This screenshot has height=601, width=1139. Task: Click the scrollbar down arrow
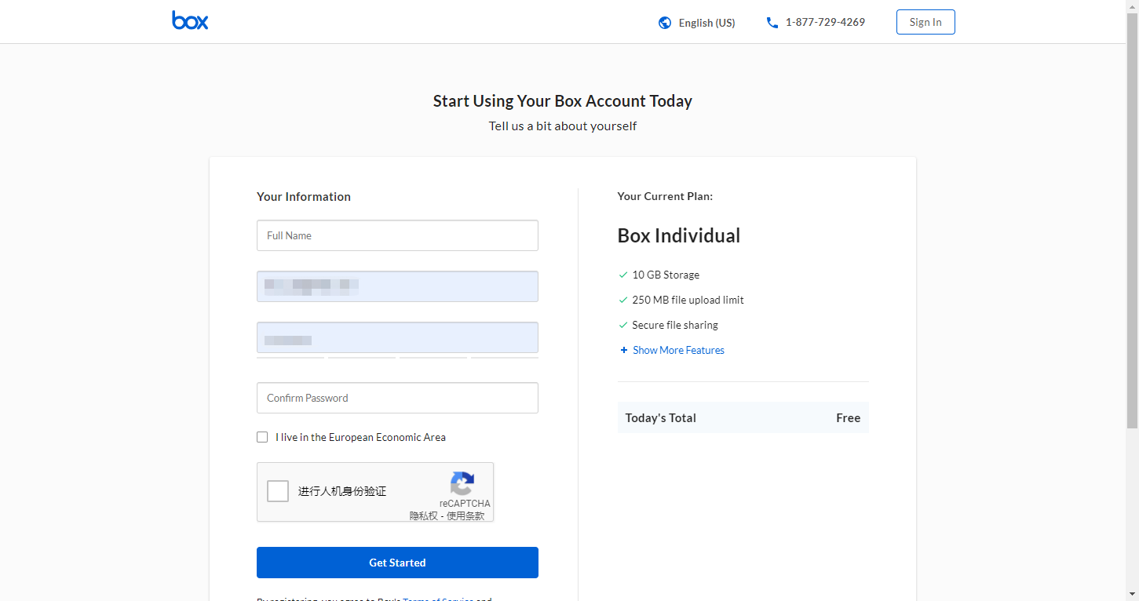coord(1133,595)
